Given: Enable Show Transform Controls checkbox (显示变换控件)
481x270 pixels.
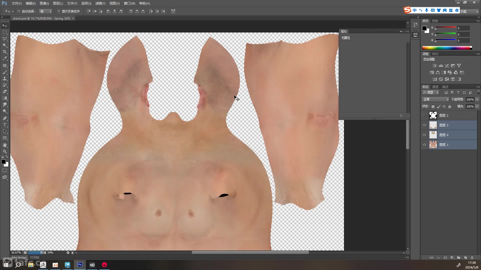Looking at the screenshot, I should (59, 11).
